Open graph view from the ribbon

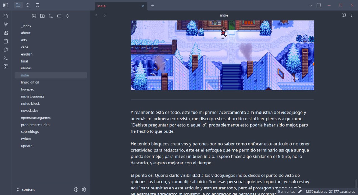tap(6, 25)
